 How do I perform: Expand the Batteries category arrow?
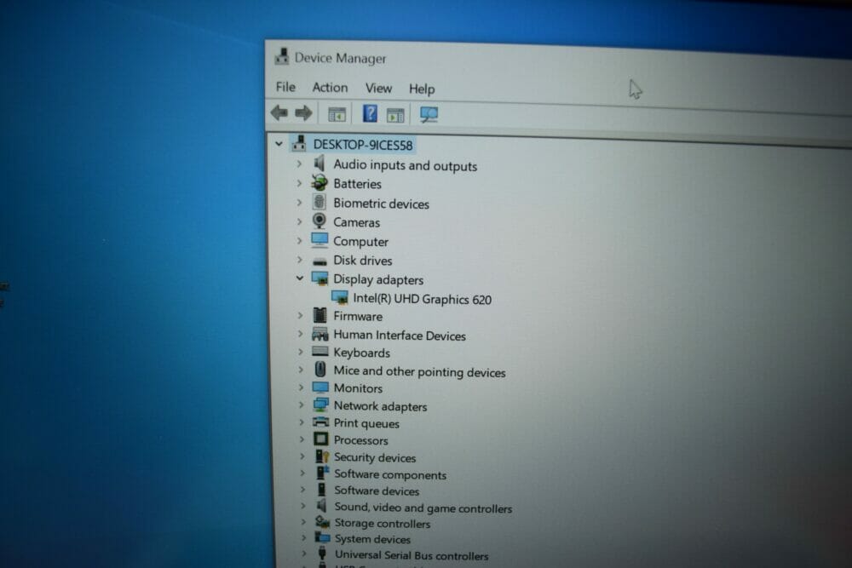299,183
